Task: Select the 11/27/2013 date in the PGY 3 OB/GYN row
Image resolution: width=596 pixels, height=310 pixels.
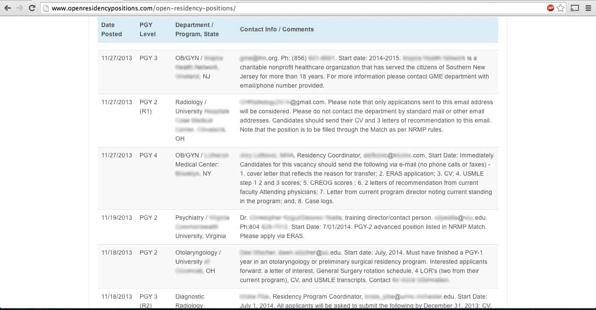Action: point(116,58)
